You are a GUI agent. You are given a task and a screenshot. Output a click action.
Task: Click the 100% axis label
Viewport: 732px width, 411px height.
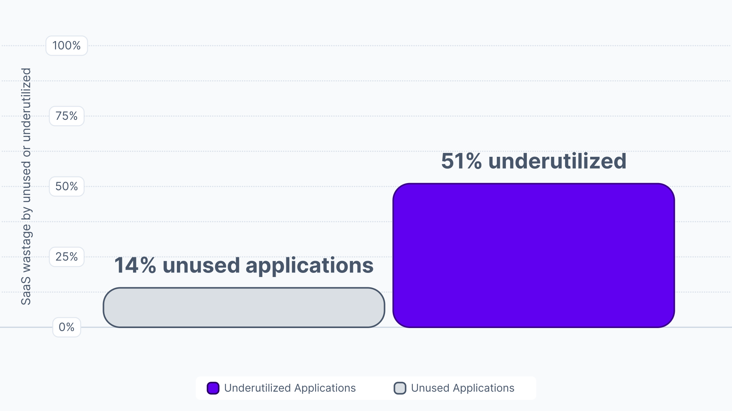pos(67,46)
